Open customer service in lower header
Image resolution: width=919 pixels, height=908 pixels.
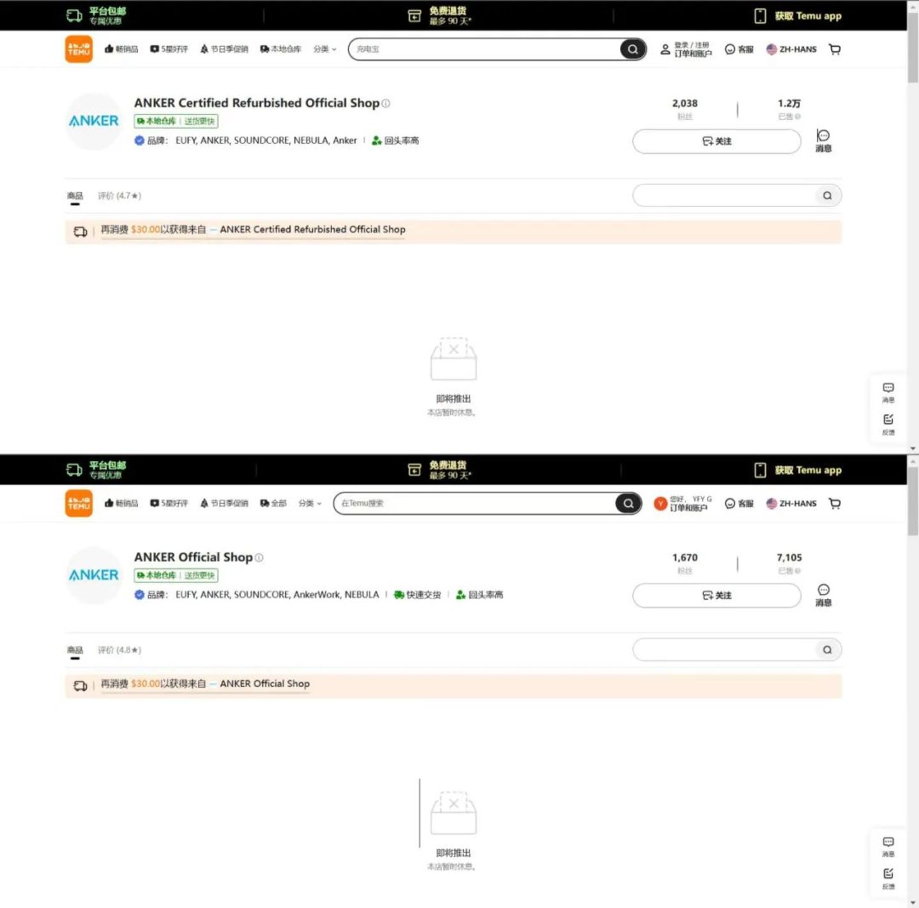739,504
